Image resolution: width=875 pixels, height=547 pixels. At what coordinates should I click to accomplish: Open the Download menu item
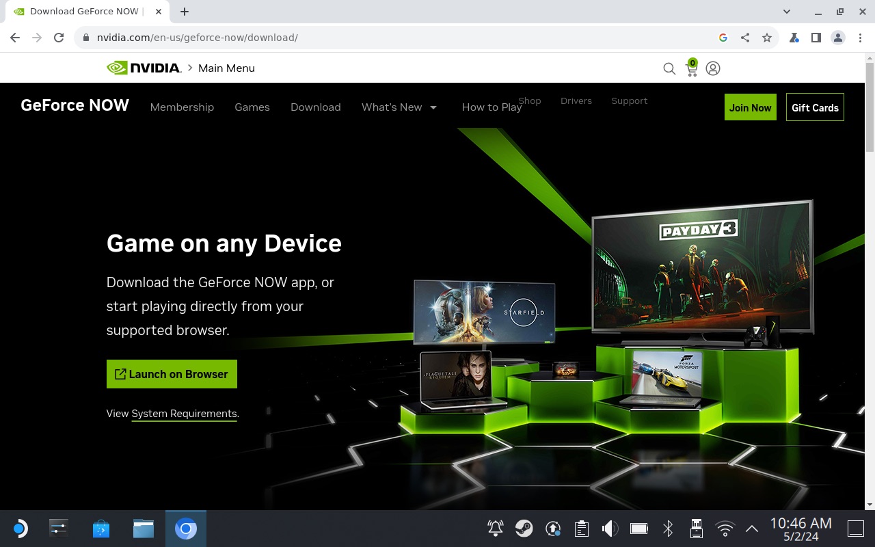(316, 107)
